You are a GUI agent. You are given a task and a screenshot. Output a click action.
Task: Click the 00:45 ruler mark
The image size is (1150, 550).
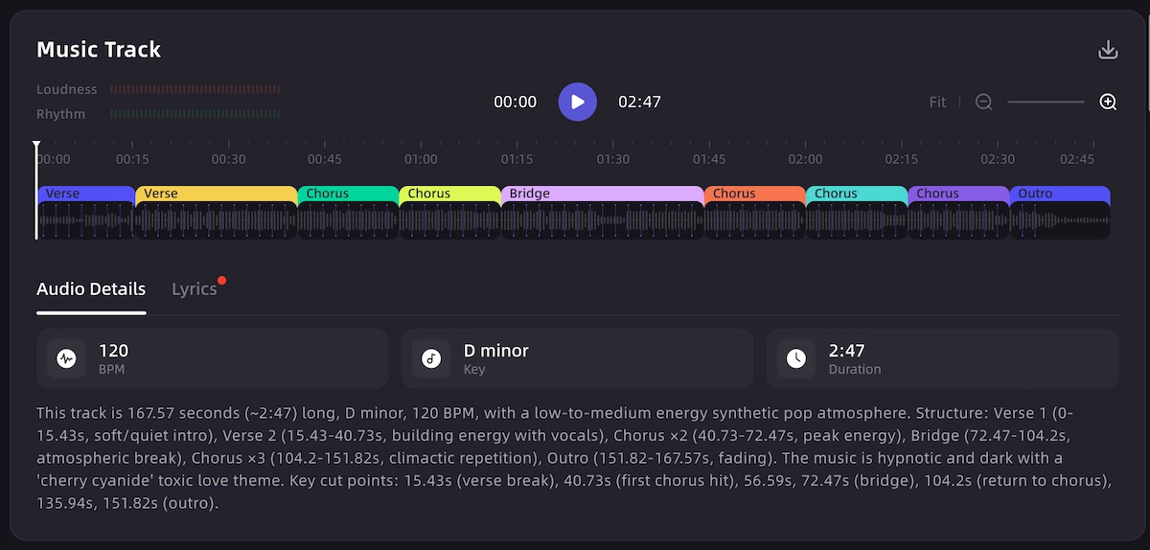(x=325, y=159)
